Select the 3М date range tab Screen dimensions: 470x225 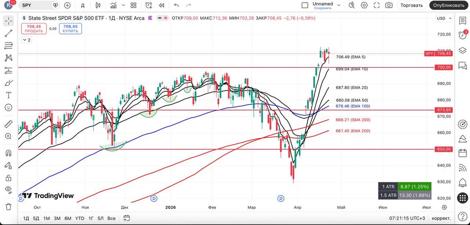pos(57,218)
